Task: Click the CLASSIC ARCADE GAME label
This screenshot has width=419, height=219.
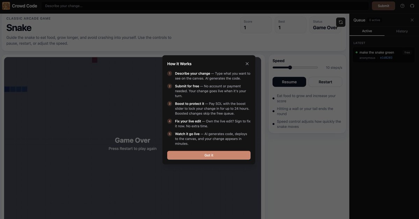Action: pos(29,18)
